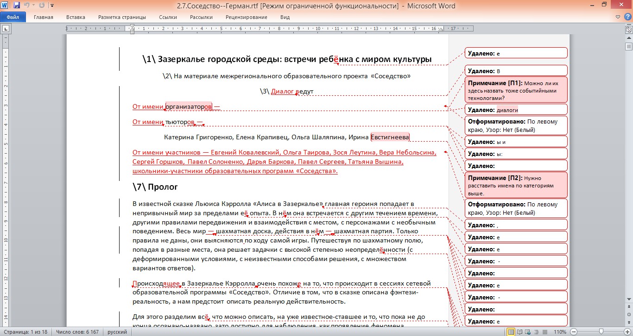Switch to Full Screen Reading view

(x=519, y=332)
